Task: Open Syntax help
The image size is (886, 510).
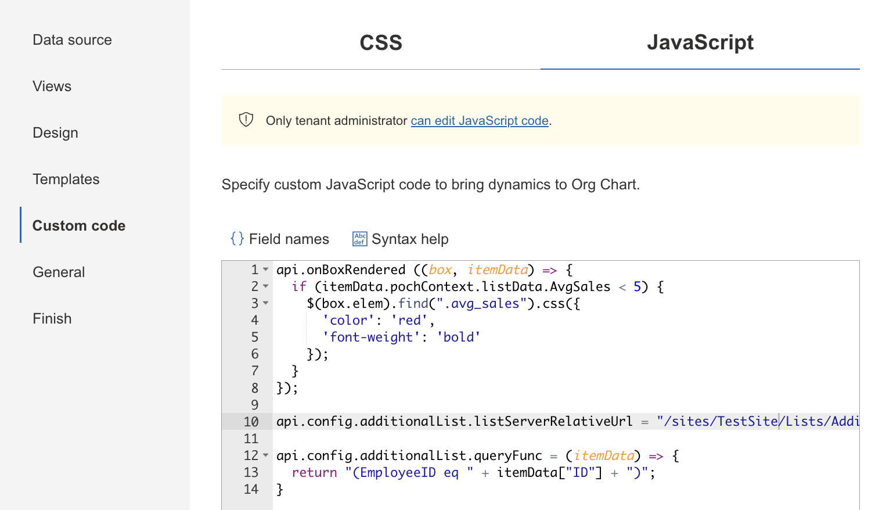Action: click(400, 239)
